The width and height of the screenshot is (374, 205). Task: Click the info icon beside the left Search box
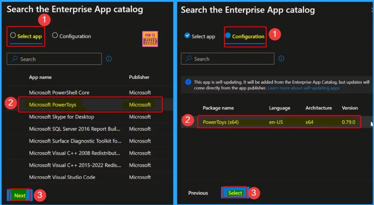coord(109,59)
